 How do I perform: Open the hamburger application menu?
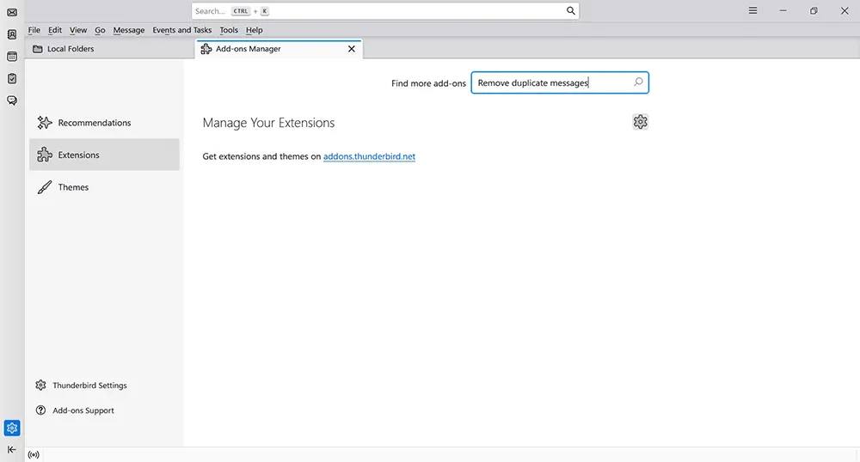pyautogui.click(x=753, y=11)
